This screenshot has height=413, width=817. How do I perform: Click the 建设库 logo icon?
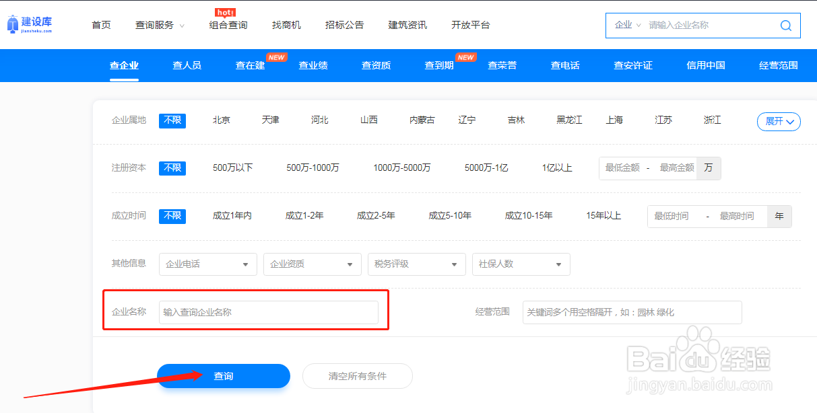(x=12, y=22)
